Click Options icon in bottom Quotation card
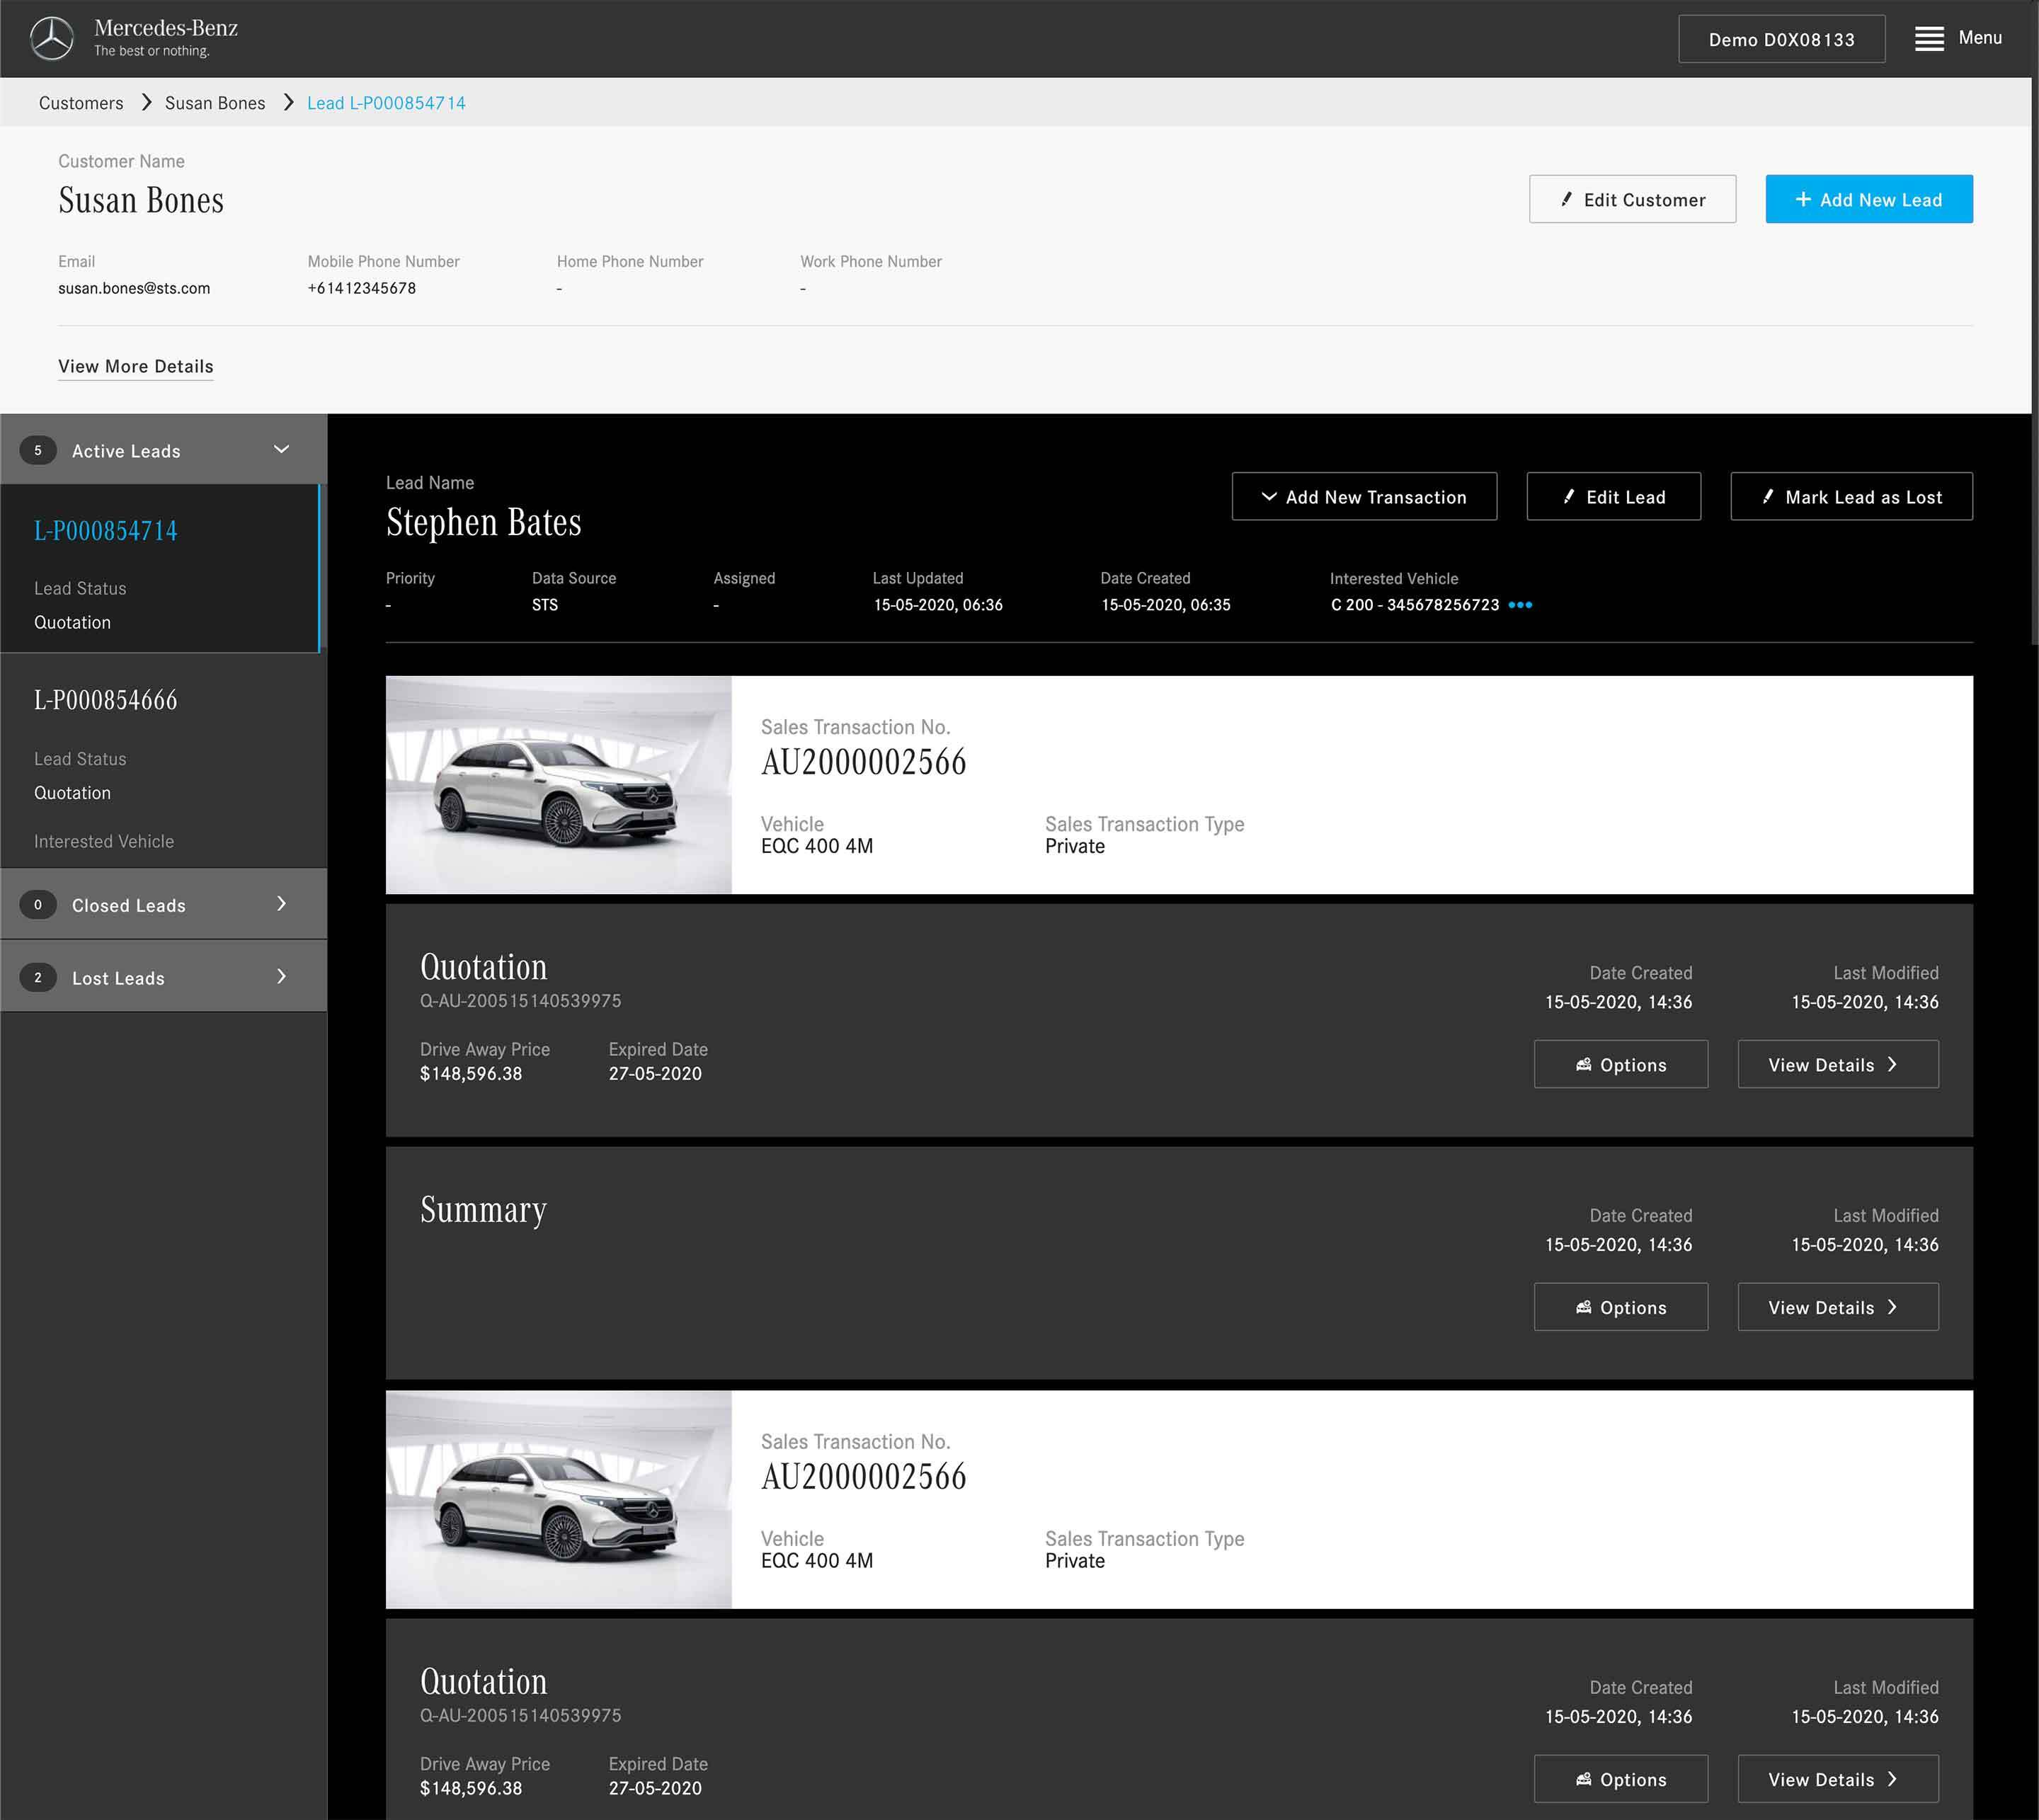This screenshot has width=2039, height=1820. [1583, 1779]
